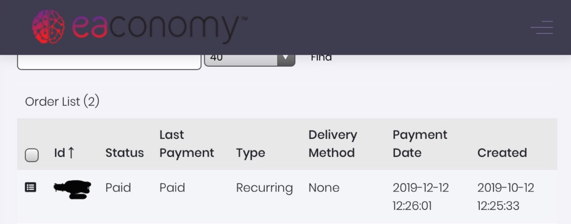The height and width of the screenshot is (224, 571).
Task: Click the Order List (2) heading
Action: (x=62, y=102)
